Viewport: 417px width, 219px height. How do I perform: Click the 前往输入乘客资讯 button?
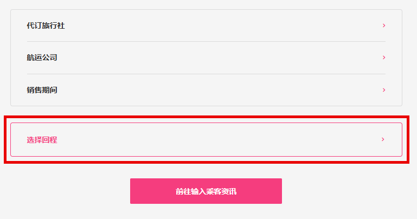[206, 191]
